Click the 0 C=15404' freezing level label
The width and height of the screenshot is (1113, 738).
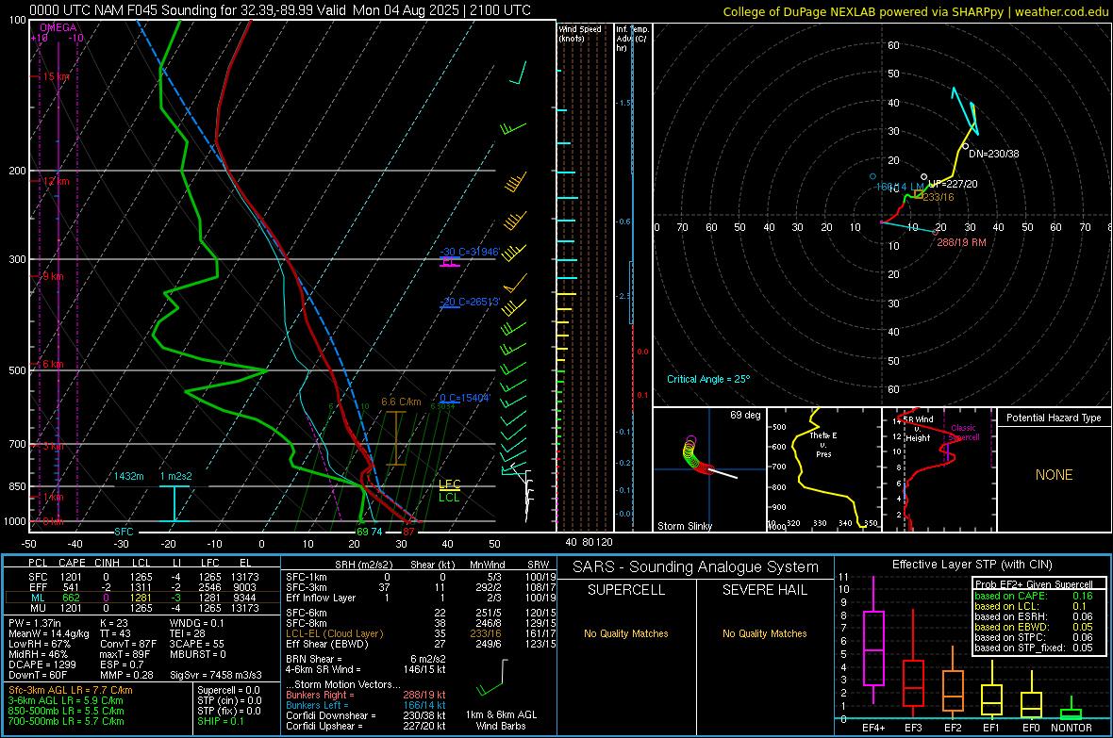tap(464, 398)
